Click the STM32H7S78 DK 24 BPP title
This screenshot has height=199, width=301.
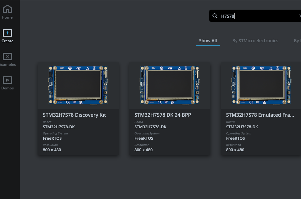pyautogui.click(x=162, y=115)
